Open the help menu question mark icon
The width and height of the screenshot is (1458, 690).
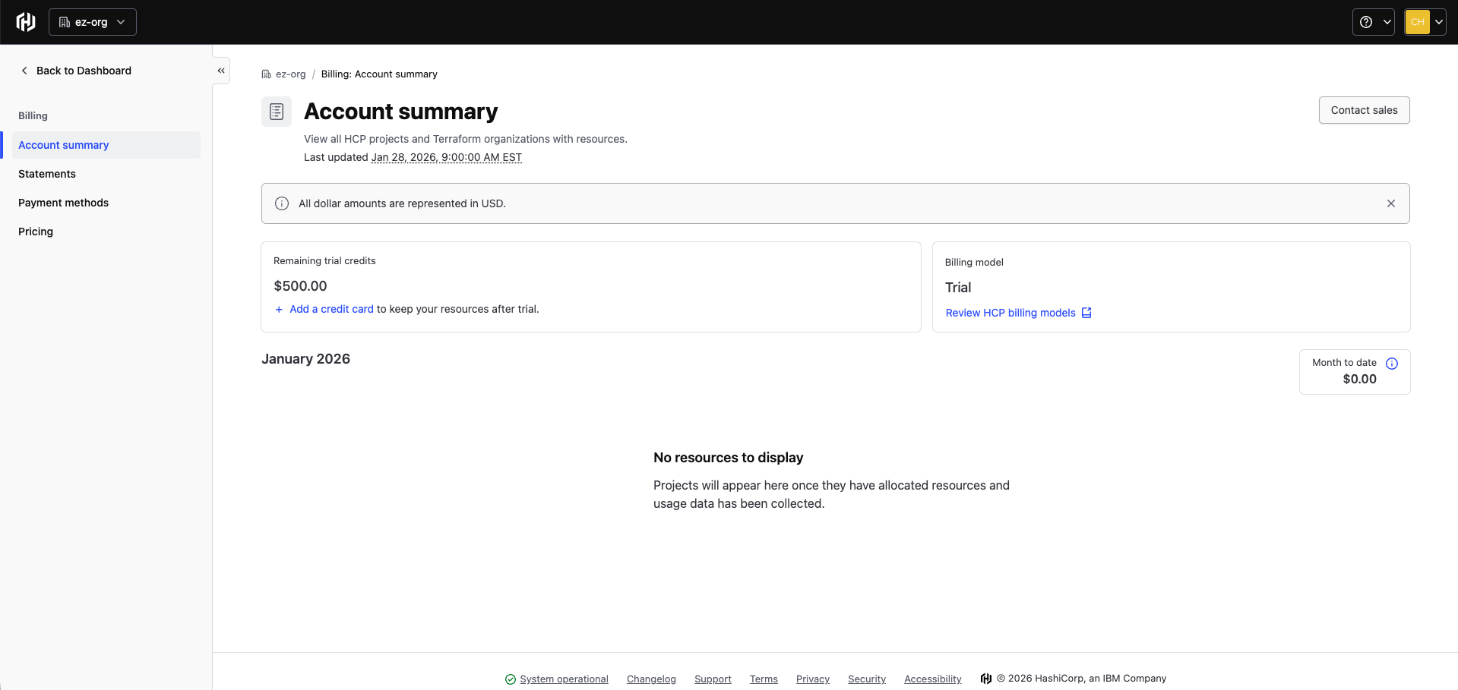coord(1366,22)
